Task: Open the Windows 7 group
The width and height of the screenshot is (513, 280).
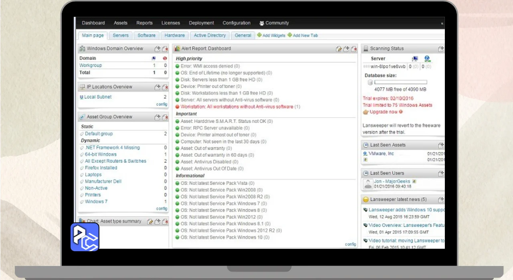Action: click(96, 202)
